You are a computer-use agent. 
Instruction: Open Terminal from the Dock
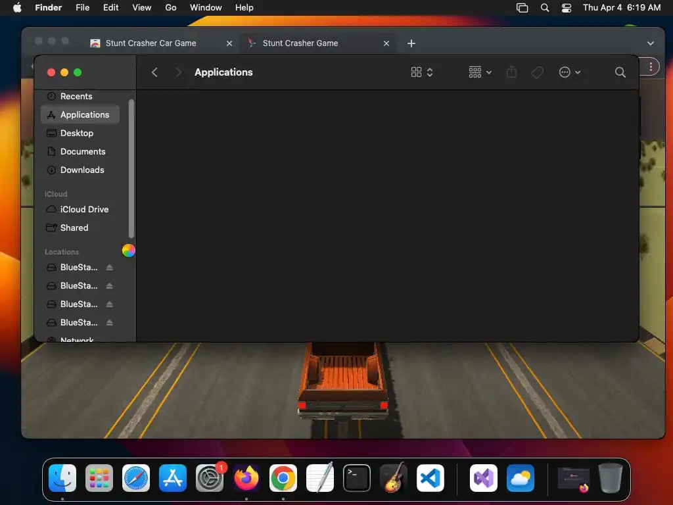tap(357, 478)
